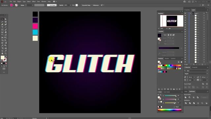Choose Freeform gradient type
Viewport: 211px width, 119px height.
[173, 35]
